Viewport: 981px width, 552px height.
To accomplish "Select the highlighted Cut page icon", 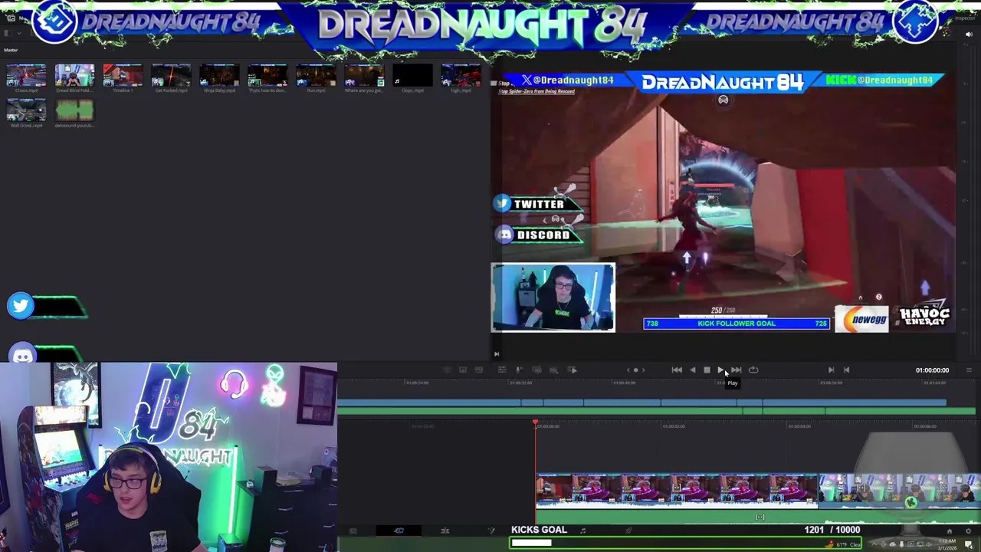I will click(399, 531).
